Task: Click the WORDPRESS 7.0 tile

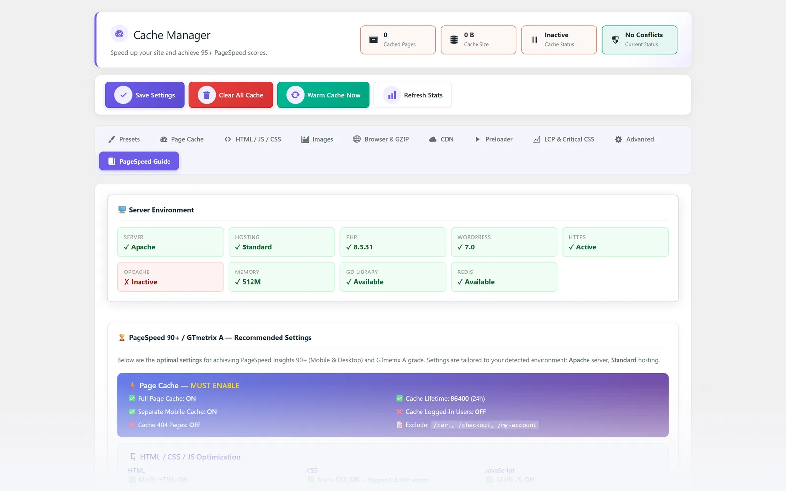Action: (x=504, y=242)
